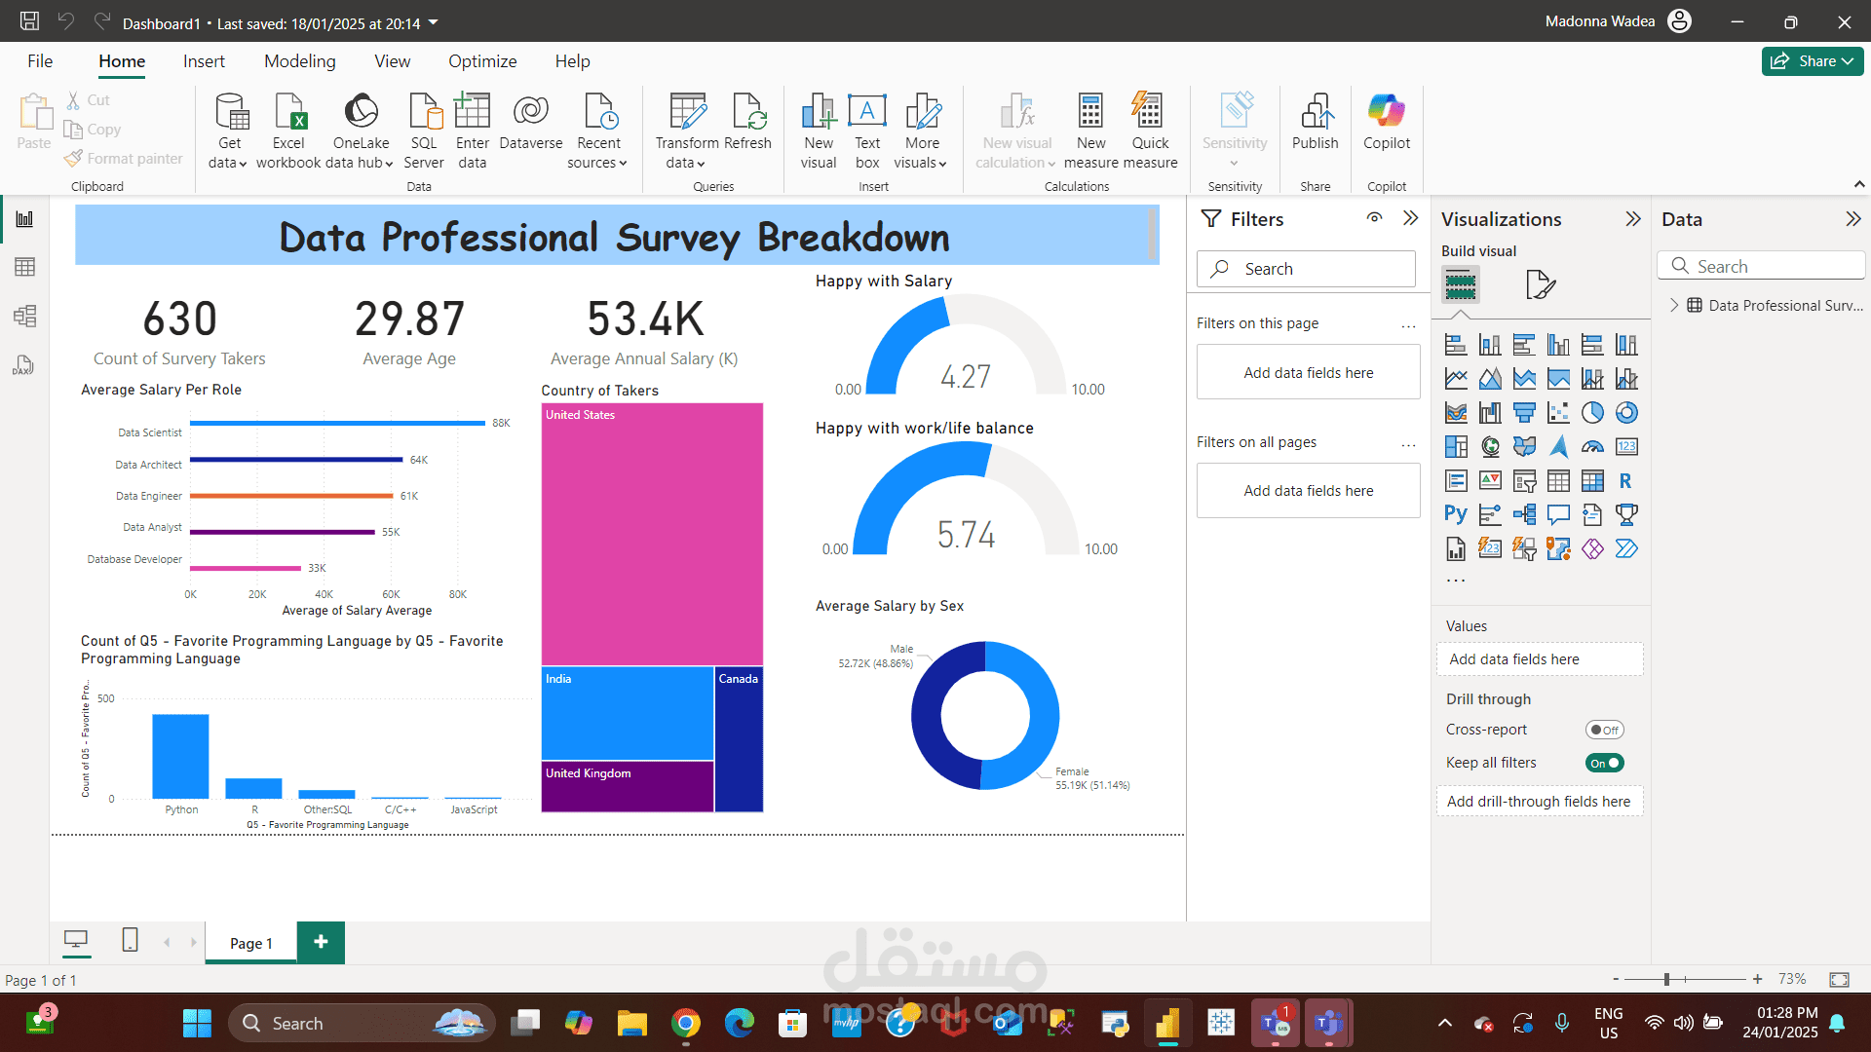
Task: Expand the Data Professional Survey table
Action: 1674,305
